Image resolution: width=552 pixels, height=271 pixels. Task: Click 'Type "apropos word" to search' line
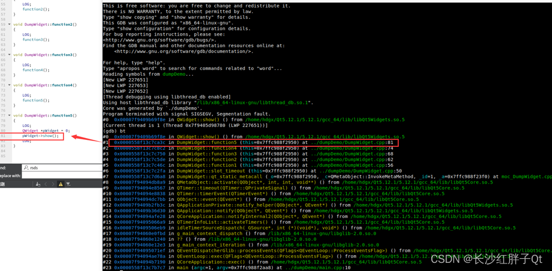[x=192, y=69]
